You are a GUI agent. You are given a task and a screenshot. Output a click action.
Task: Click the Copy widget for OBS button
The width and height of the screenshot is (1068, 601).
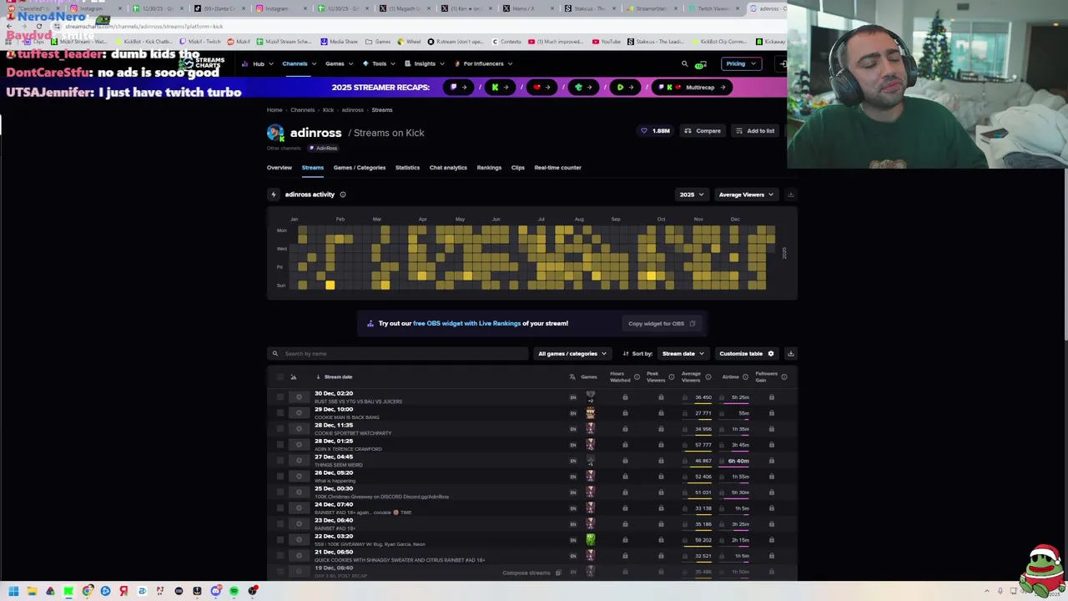[x=661, y=324]
